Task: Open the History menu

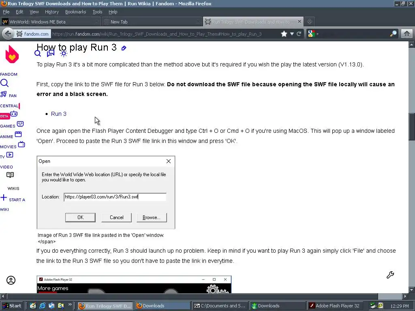Action: [52, 12]
